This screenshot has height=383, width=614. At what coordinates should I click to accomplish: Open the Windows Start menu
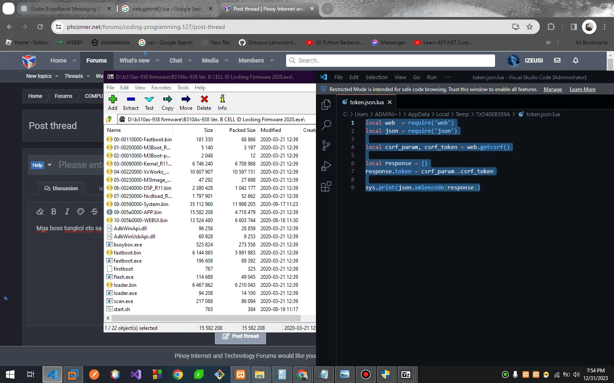(10, 374)
